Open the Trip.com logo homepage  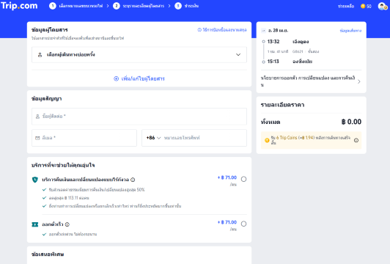coord(19,5)
